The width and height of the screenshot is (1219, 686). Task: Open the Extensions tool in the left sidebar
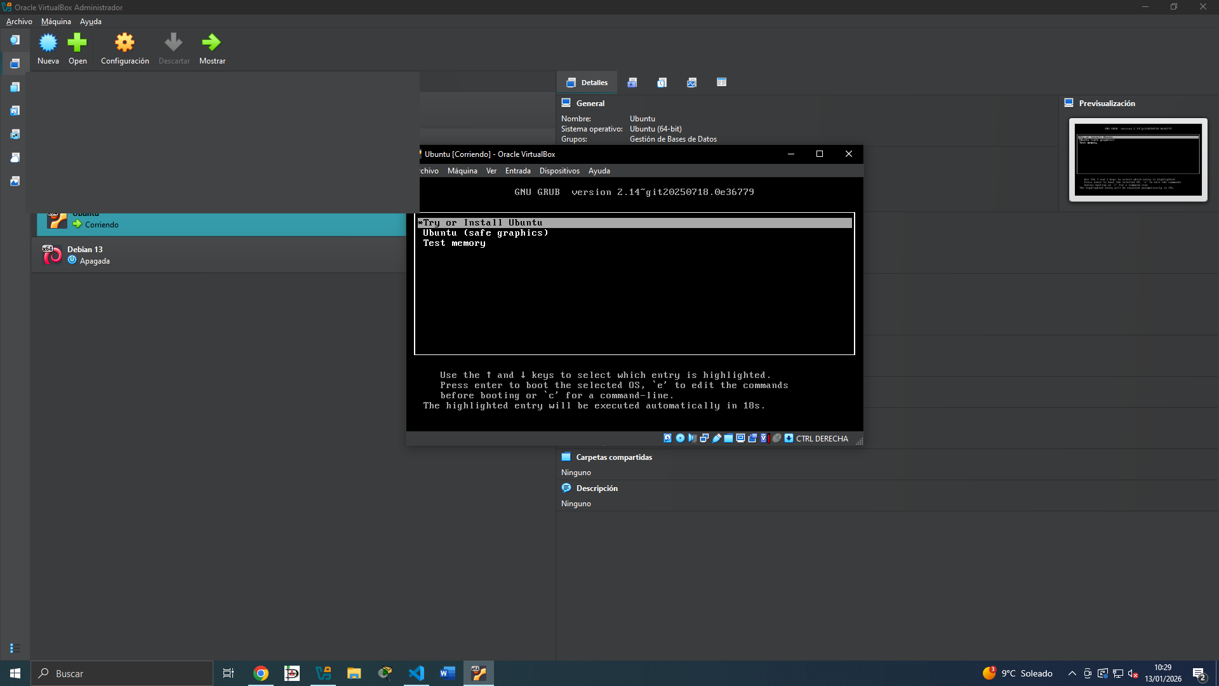[x=15, y=87]
